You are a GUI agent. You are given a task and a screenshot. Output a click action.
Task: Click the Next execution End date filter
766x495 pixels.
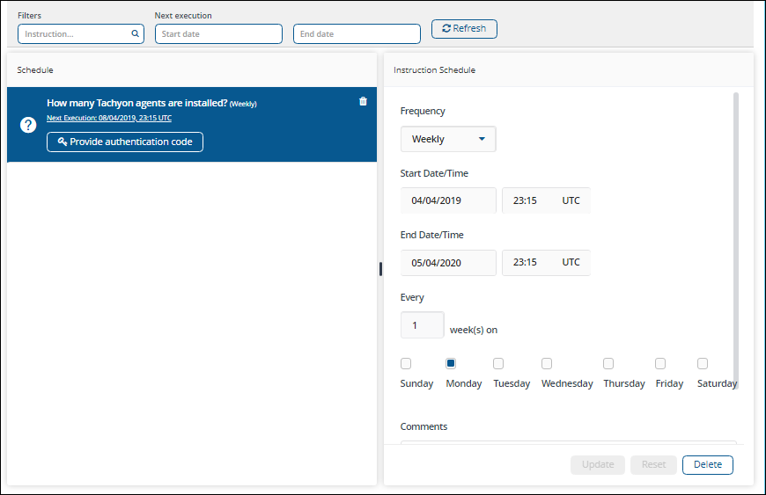[x=357, y=34]
